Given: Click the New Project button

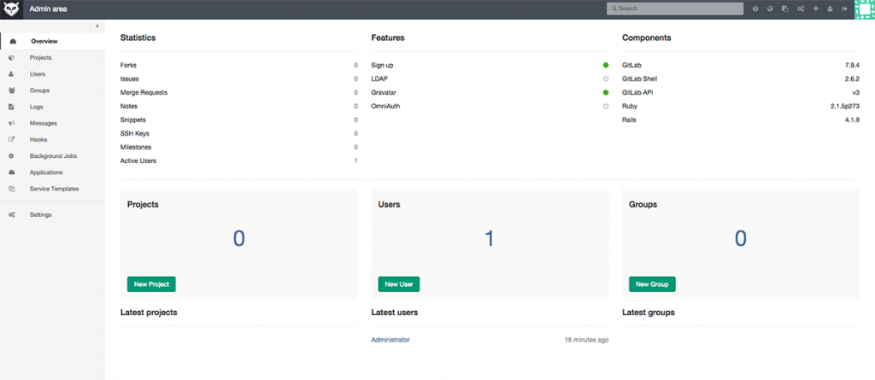Looking at the screenshot, I should [x=151, y=284].
